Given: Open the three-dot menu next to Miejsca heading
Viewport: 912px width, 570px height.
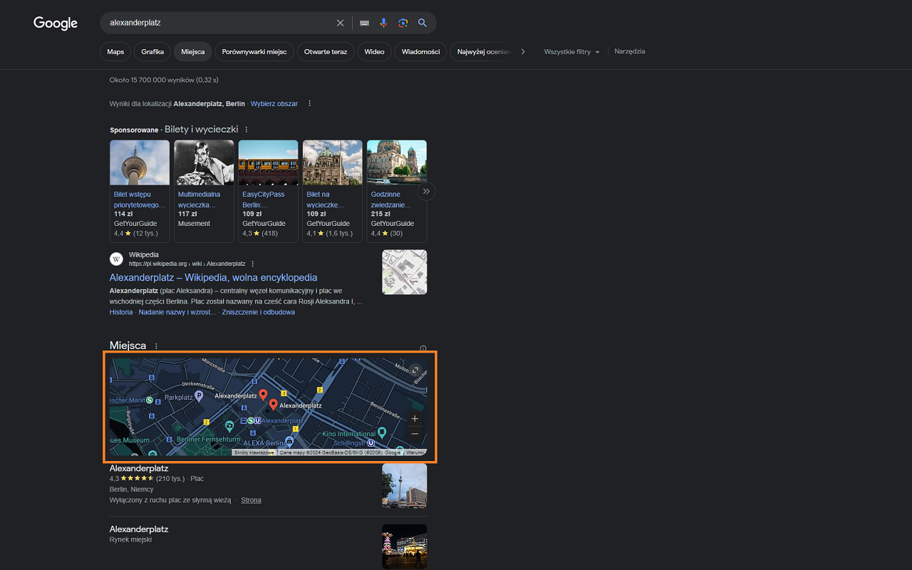Looking at the screenshot, I should [155, 346].
